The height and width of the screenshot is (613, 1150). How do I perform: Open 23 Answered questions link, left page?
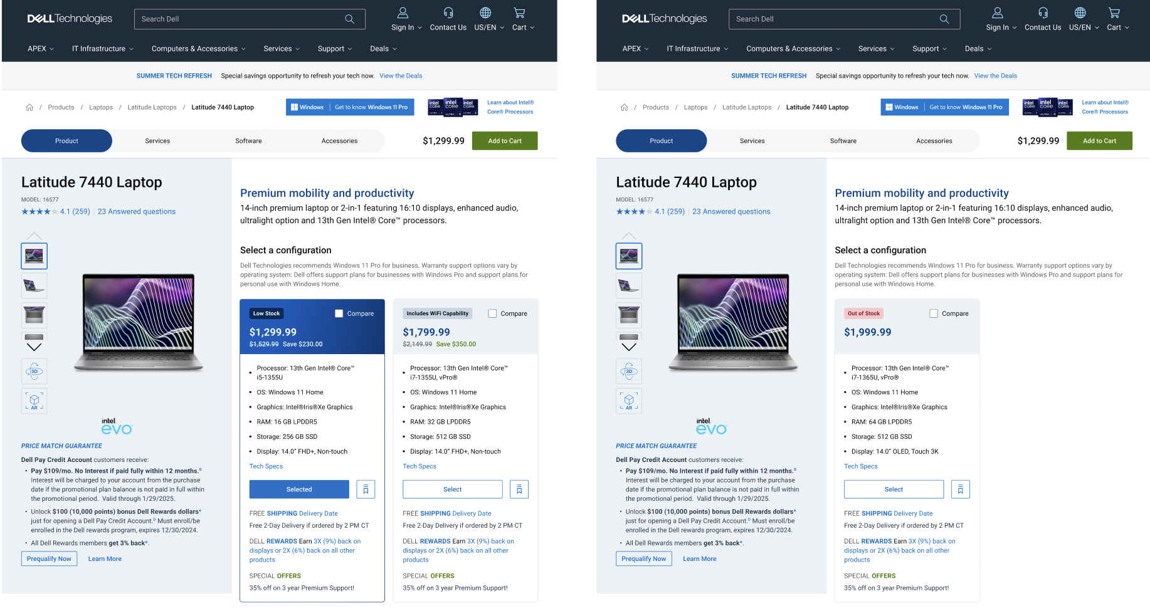[137, 212]
